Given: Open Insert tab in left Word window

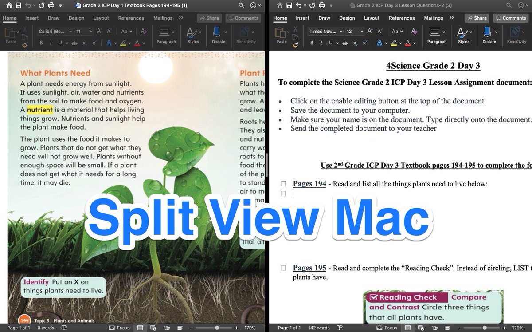Looking at the screenshot, I should pyautogui.click(x=32, y=18).
